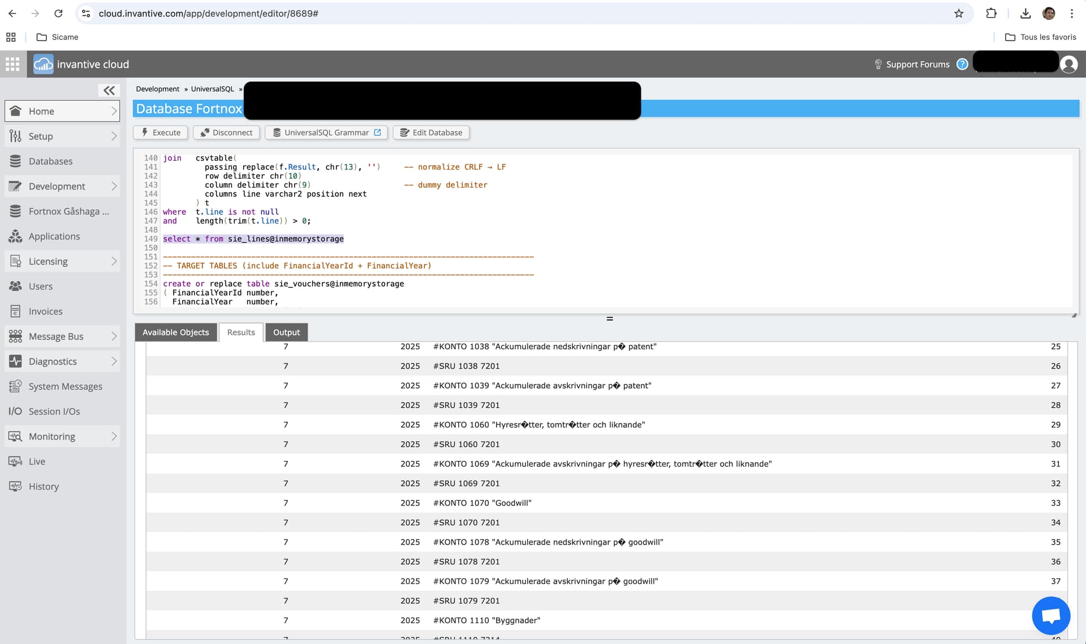Bookmark page with star icon
Image resolution: width=1086 pixels, height=644 pixels.
(x=959, y=13)
